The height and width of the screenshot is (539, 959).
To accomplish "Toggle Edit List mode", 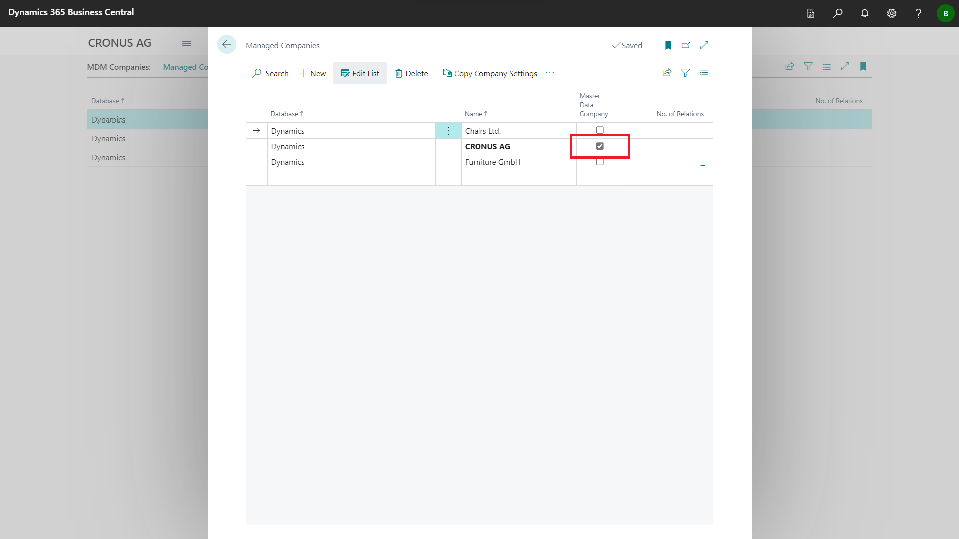I will point(360,73).
